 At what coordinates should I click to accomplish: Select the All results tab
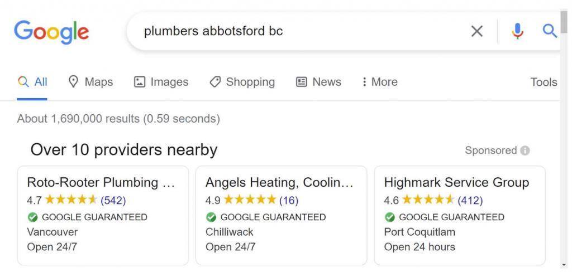pos(32,82)
